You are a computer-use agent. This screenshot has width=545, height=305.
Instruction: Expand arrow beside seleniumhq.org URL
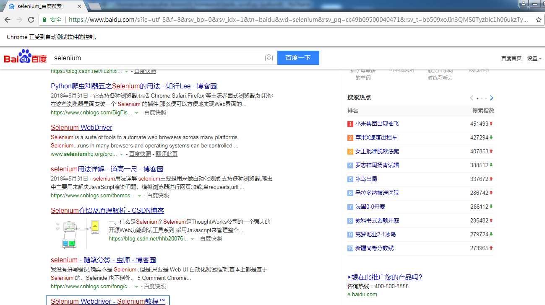[121, 154]
